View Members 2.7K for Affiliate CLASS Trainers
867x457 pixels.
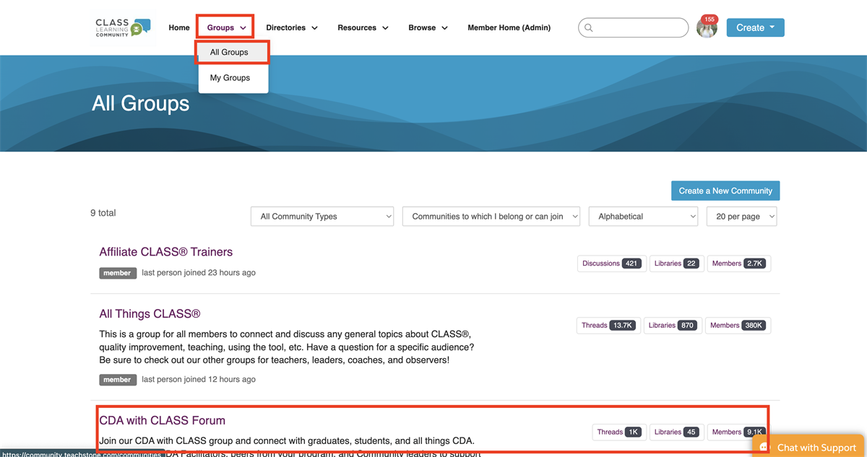(x=739, y=264)
